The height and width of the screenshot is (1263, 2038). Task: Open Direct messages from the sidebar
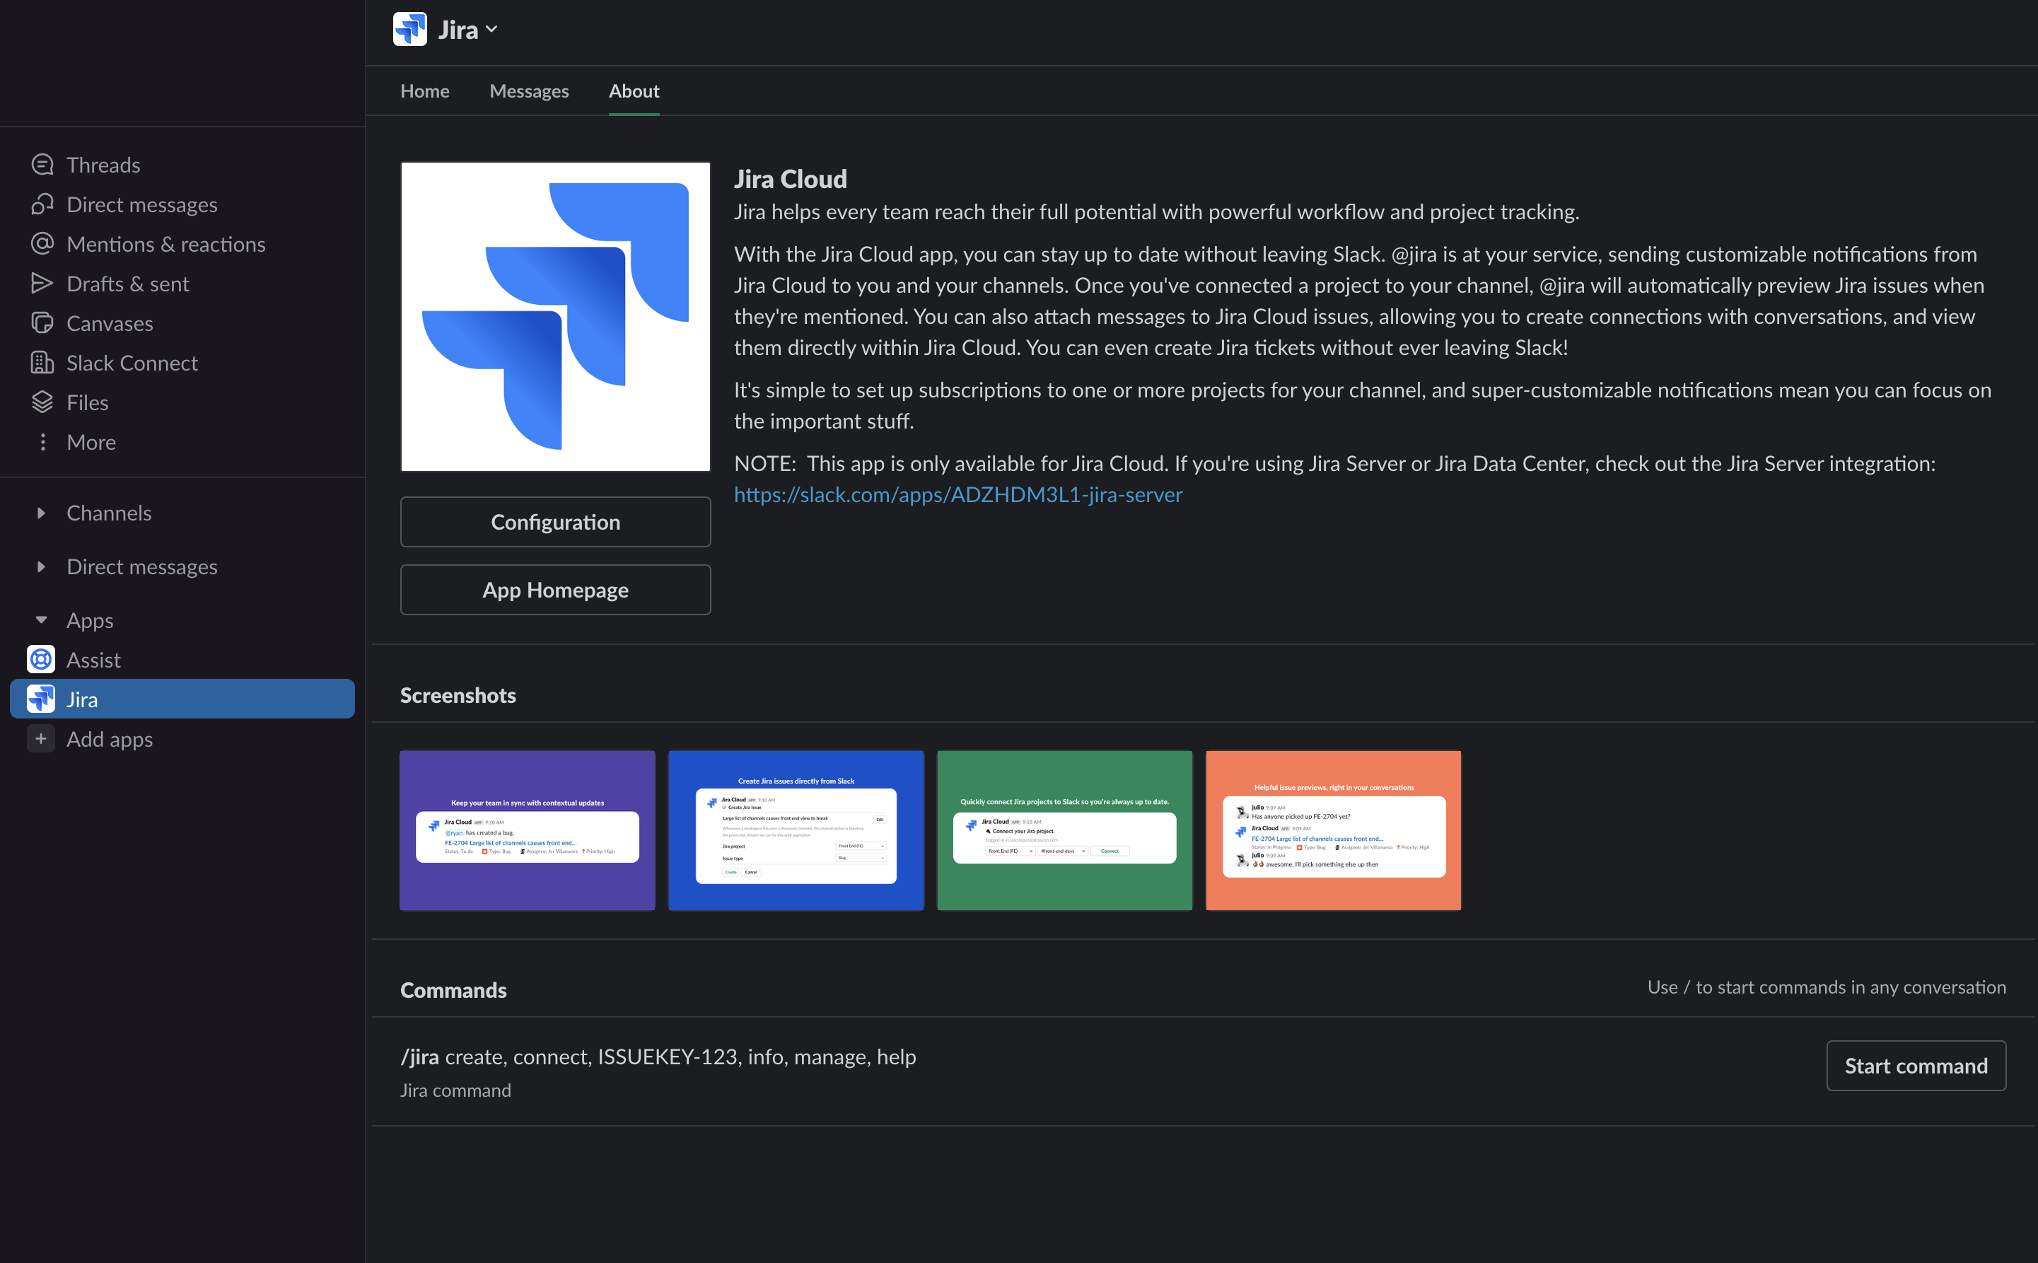pos(141,204)
